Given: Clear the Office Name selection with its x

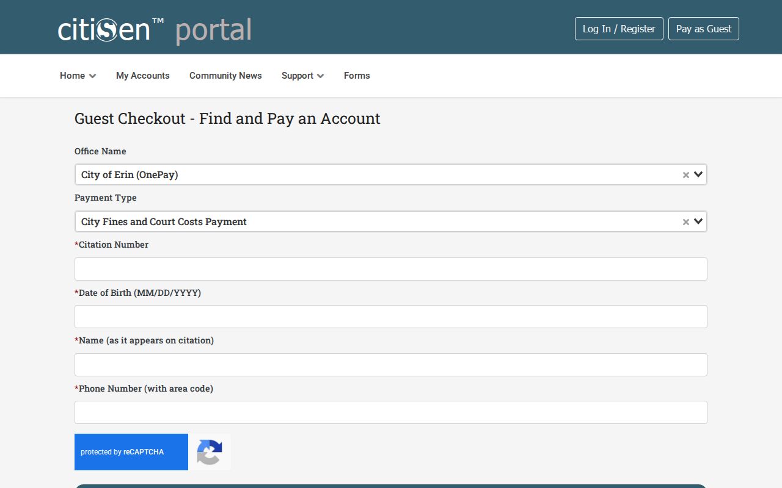Looking at the screenshot, I should click(x=685, y=175).
